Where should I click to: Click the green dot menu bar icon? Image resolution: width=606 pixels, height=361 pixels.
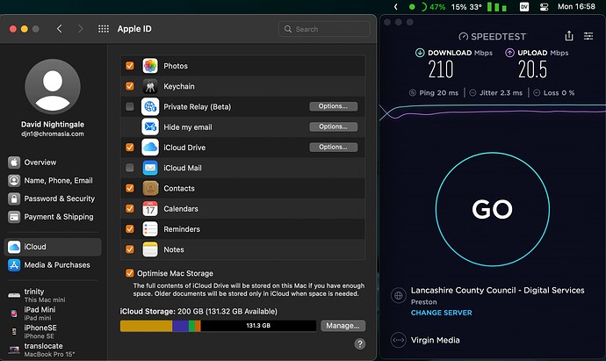click(x=412, y=6)
